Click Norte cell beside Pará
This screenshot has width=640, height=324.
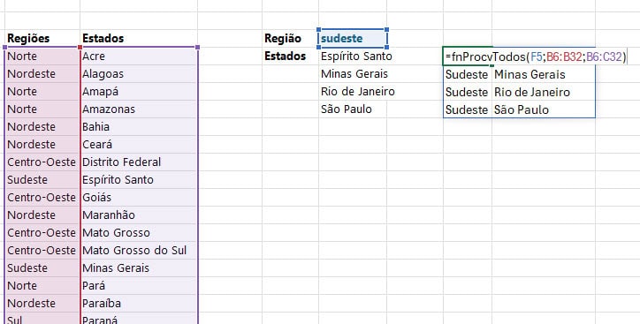42,286
